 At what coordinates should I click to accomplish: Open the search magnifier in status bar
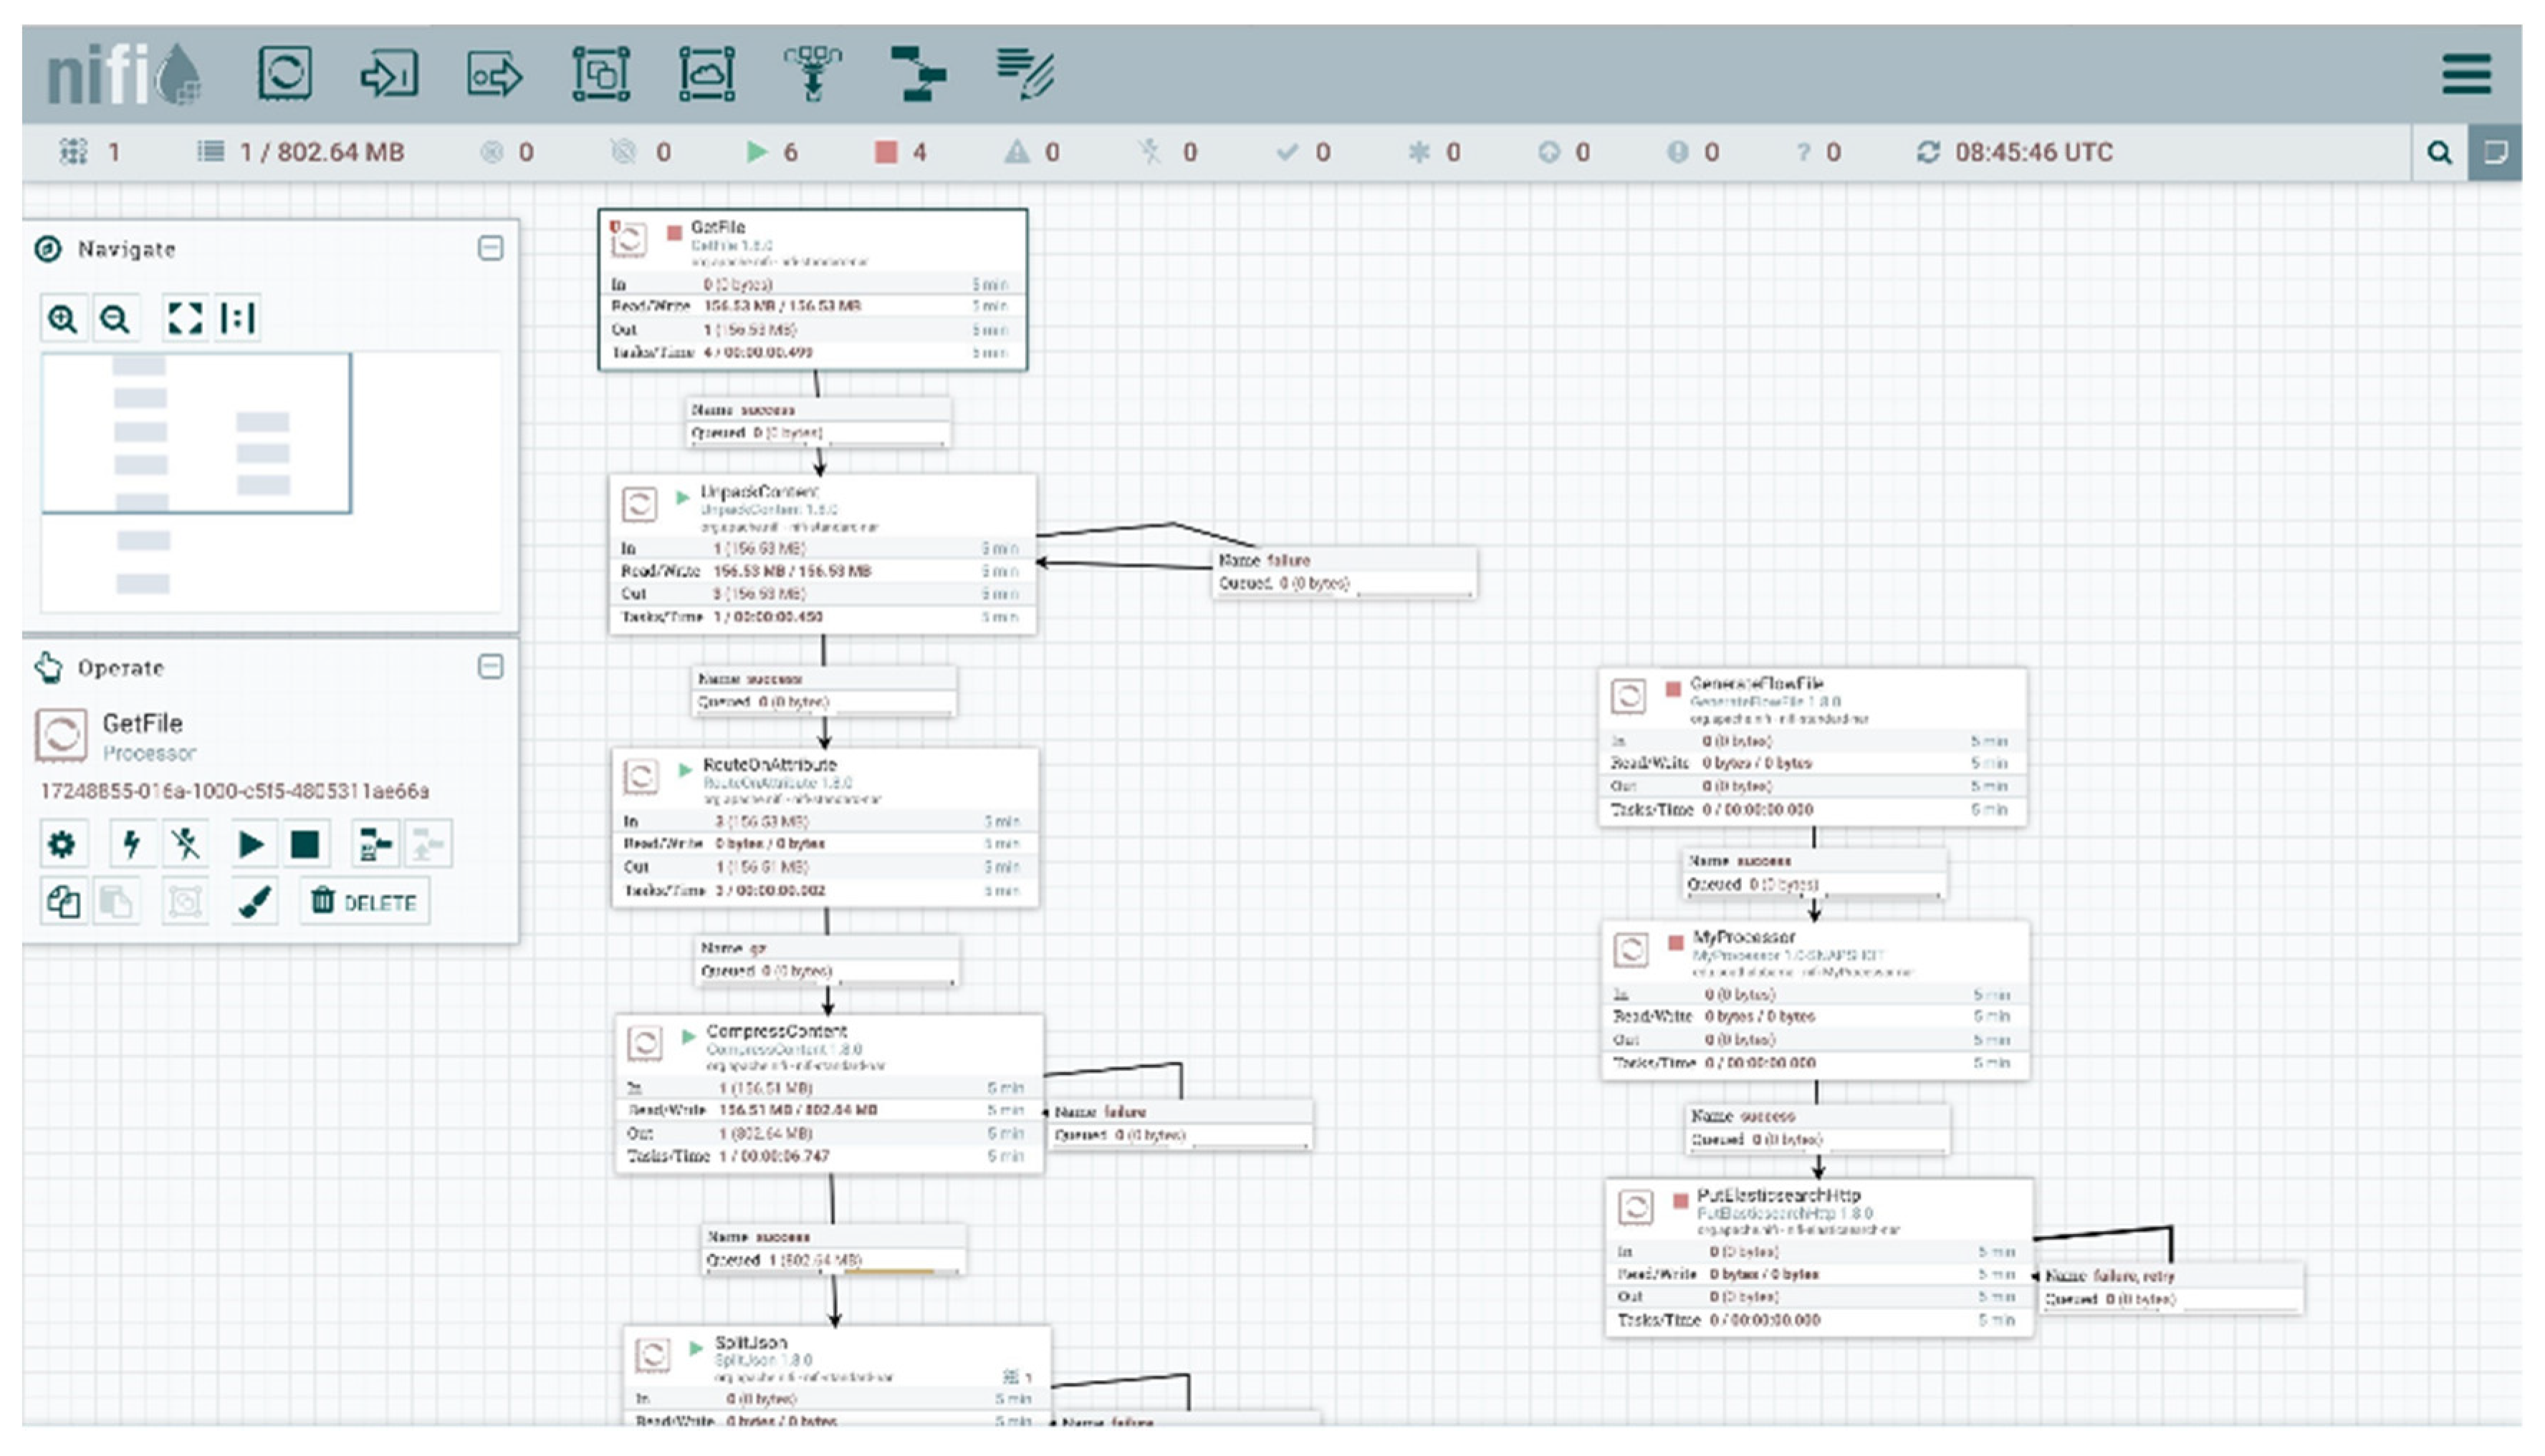click(2439, 152)
